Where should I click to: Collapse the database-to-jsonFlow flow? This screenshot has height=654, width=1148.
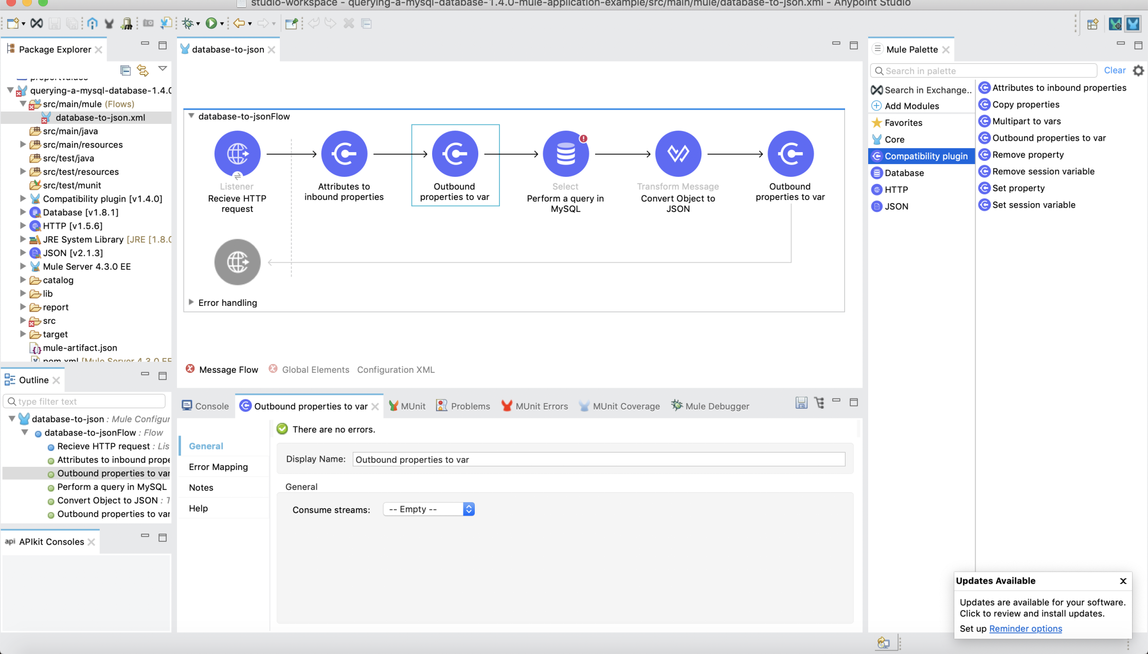click(x=191, y=116)
